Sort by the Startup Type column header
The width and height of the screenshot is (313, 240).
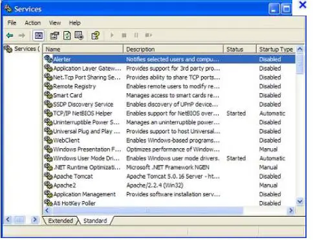(276, 49)
